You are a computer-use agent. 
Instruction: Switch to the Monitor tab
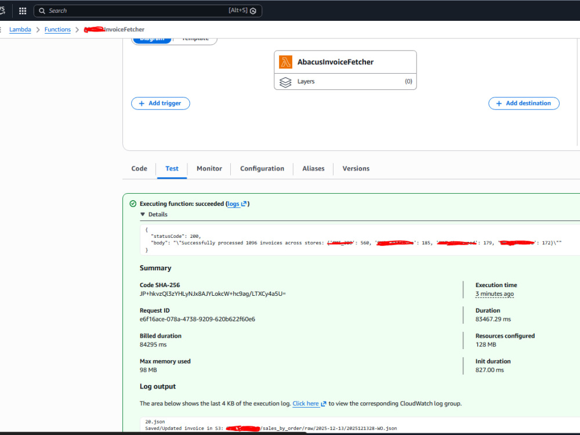(209, 169)
